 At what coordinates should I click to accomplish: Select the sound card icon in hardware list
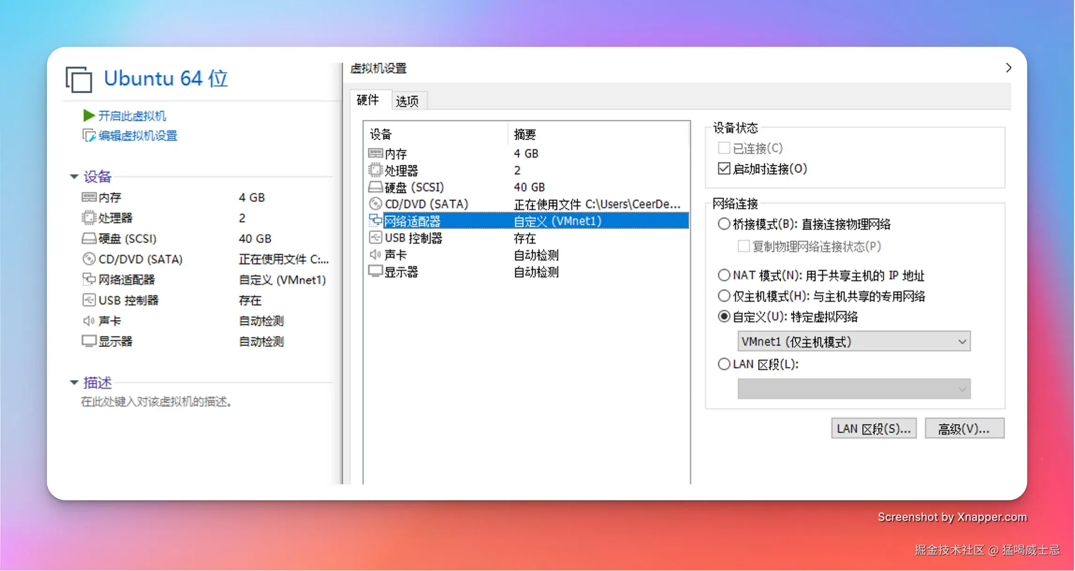(375, 255)
